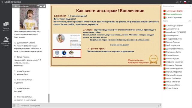
Task: Select guest Светлана Жигун in guest list
Action: tap(173, 85)
